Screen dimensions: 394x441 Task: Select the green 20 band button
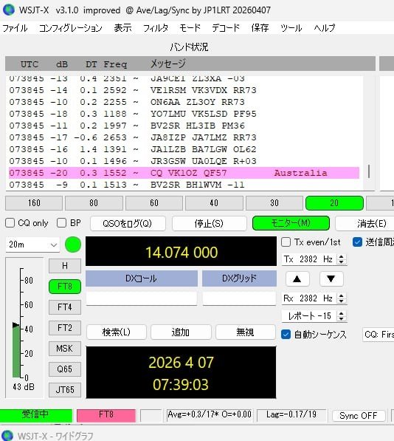[334, 203]
